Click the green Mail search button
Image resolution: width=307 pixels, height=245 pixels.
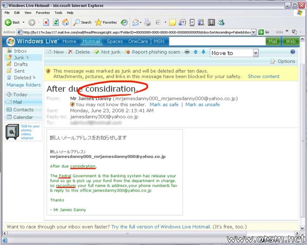coord(273,41)
